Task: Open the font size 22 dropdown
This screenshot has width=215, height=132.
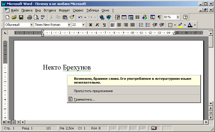Action: 83,25
